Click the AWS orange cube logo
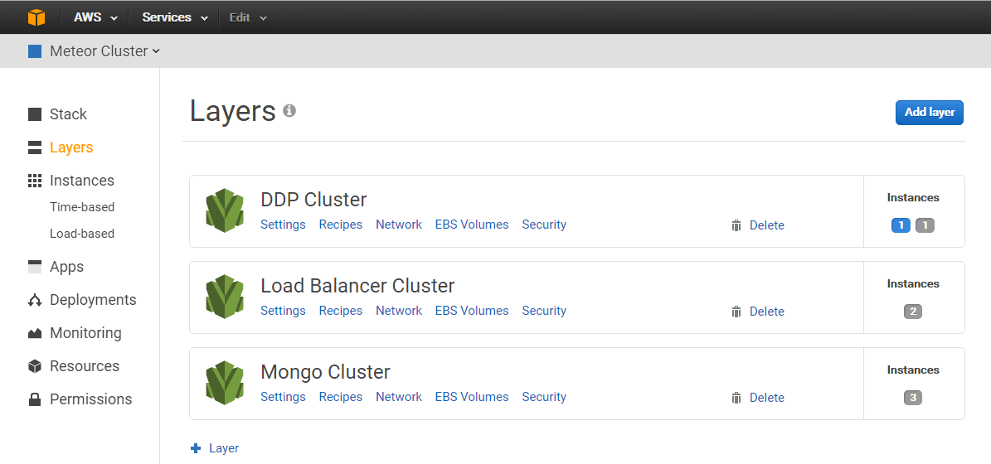This screenshot has width=991, height=464. (x=36, y=17)
